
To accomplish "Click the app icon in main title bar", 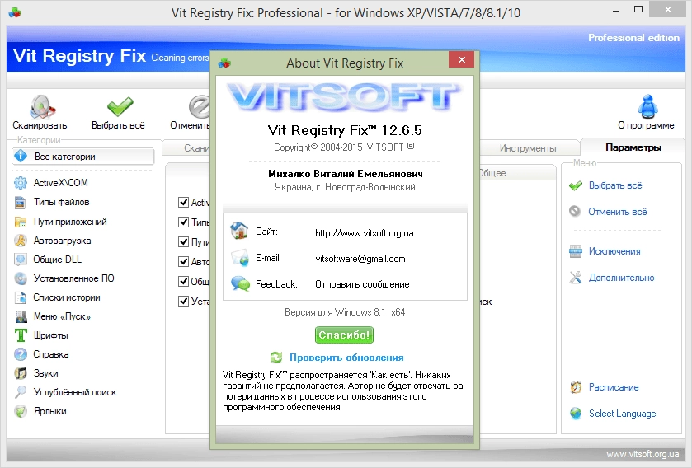I will (x=15, y=12).
